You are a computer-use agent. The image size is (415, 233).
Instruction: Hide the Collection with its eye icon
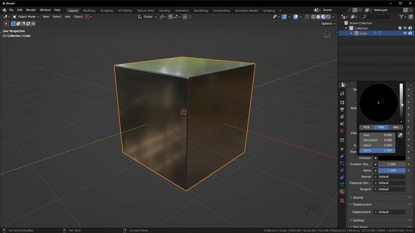point(405,28)
